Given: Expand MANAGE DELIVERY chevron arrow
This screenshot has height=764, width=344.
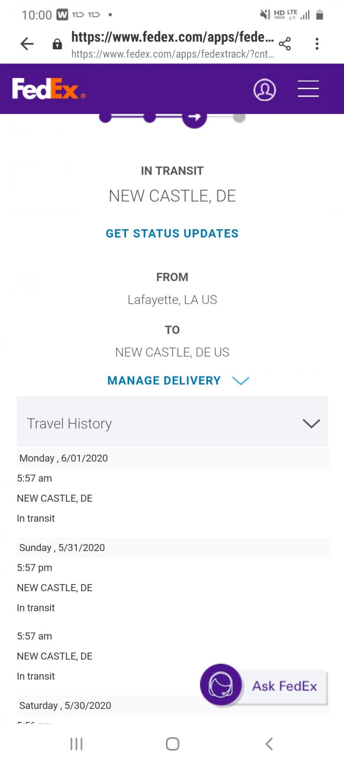Looking at the screenshot, I should tap(241, 380).
